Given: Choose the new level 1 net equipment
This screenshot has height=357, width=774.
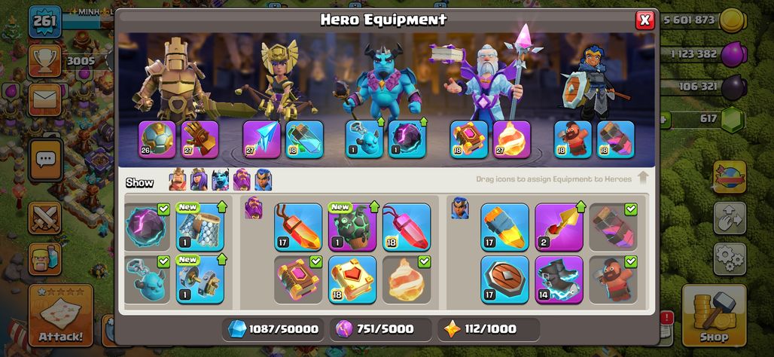Looking at the screenshot, I should pos(200,227).
